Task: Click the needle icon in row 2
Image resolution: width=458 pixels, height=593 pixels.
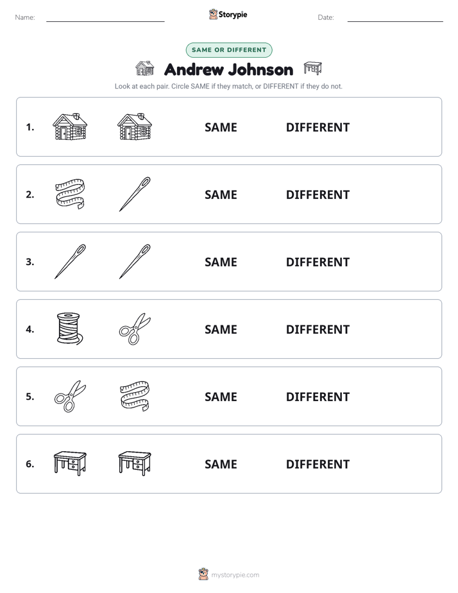Action: 135,194
